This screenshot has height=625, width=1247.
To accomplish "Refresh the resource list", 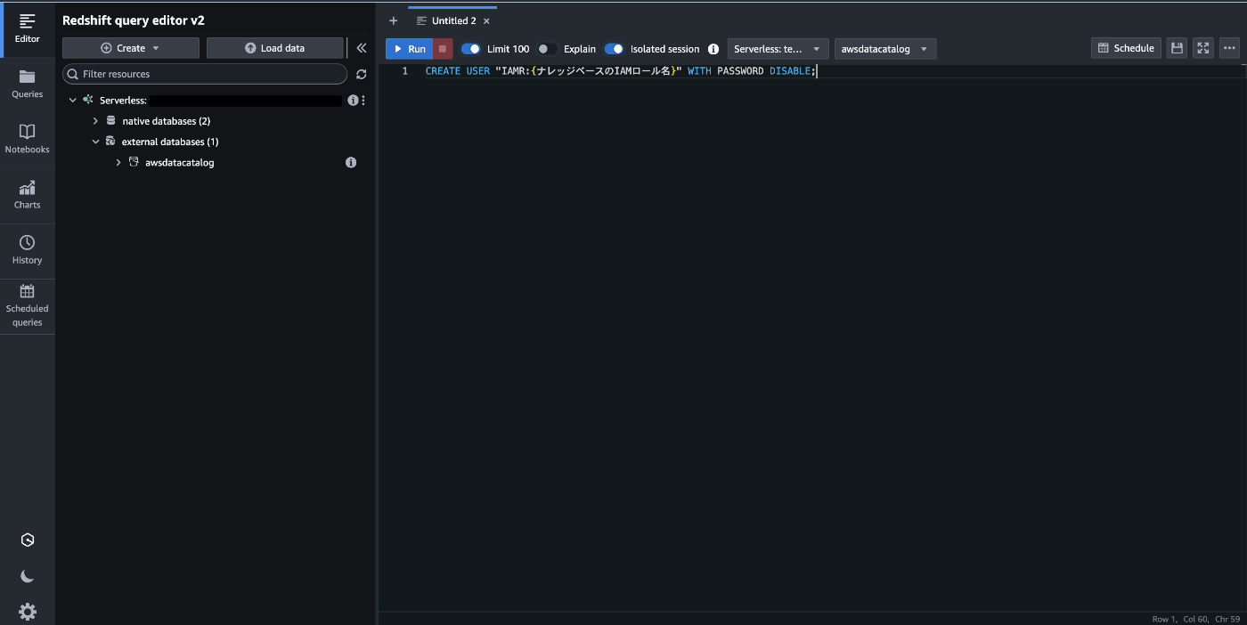I will (361, 75).
